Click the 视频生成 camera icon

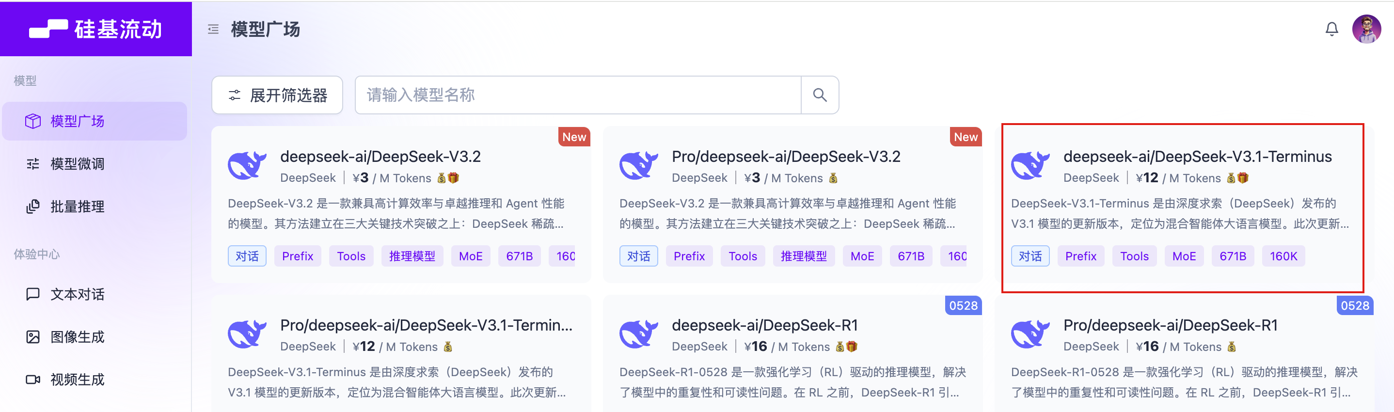coord(33,380)
